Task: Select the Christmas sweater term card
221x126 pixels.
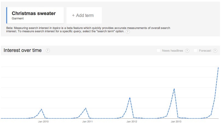Action: [x=36, y=15]
